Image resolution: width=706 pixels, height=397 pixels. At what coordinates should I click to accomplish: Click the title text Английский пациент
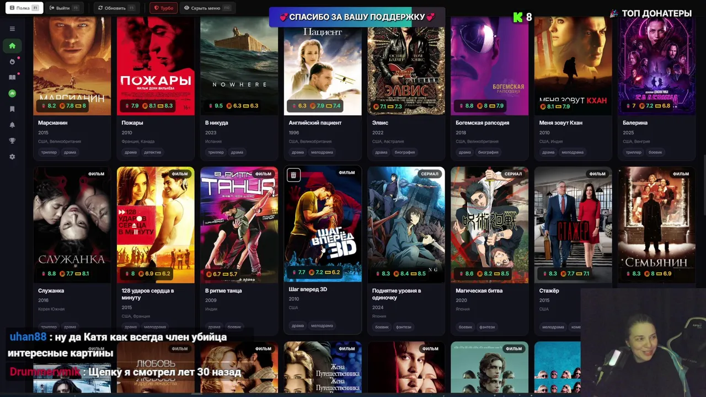(315, 123)
